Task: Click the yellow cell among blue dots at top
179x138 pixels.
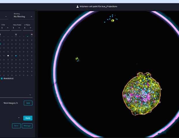Action: pos(113,20)
